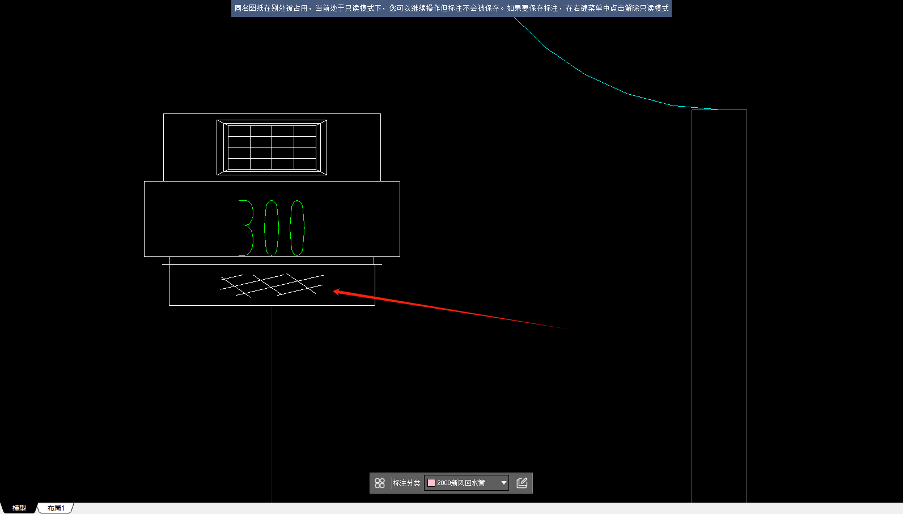Open the annotation category dropdown arrow
The width and height of the screenshot is (903, 514).
point(503,483)
